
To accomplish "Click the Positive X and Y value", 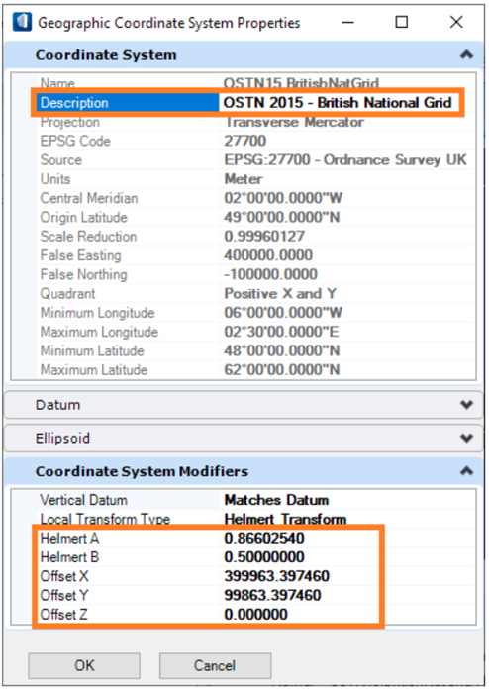I will 280,293.
